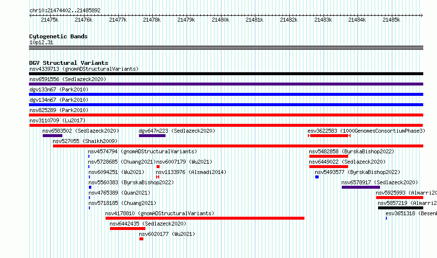Image resolution: width=437 pixels, height=258 pixels.
Task: Click the purple nsv6583502 variant bar
Action: [53, 136]
